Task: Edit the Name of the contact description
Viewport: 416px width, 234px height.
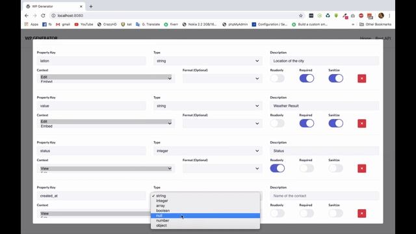Action: [324, 196]
